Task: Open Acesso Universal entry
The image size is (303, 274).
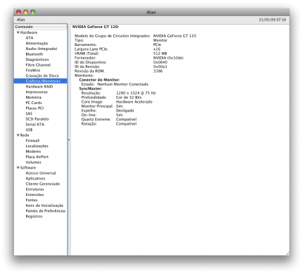Action: coord(40,173)
